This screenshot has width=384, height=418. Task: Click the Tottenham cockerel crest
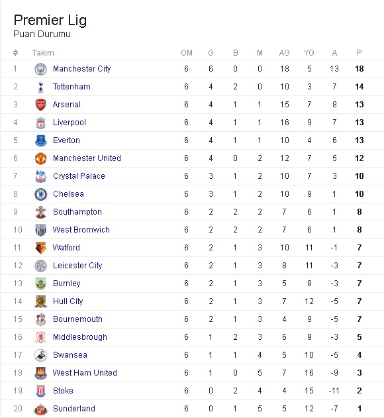(x=41, y=87)
